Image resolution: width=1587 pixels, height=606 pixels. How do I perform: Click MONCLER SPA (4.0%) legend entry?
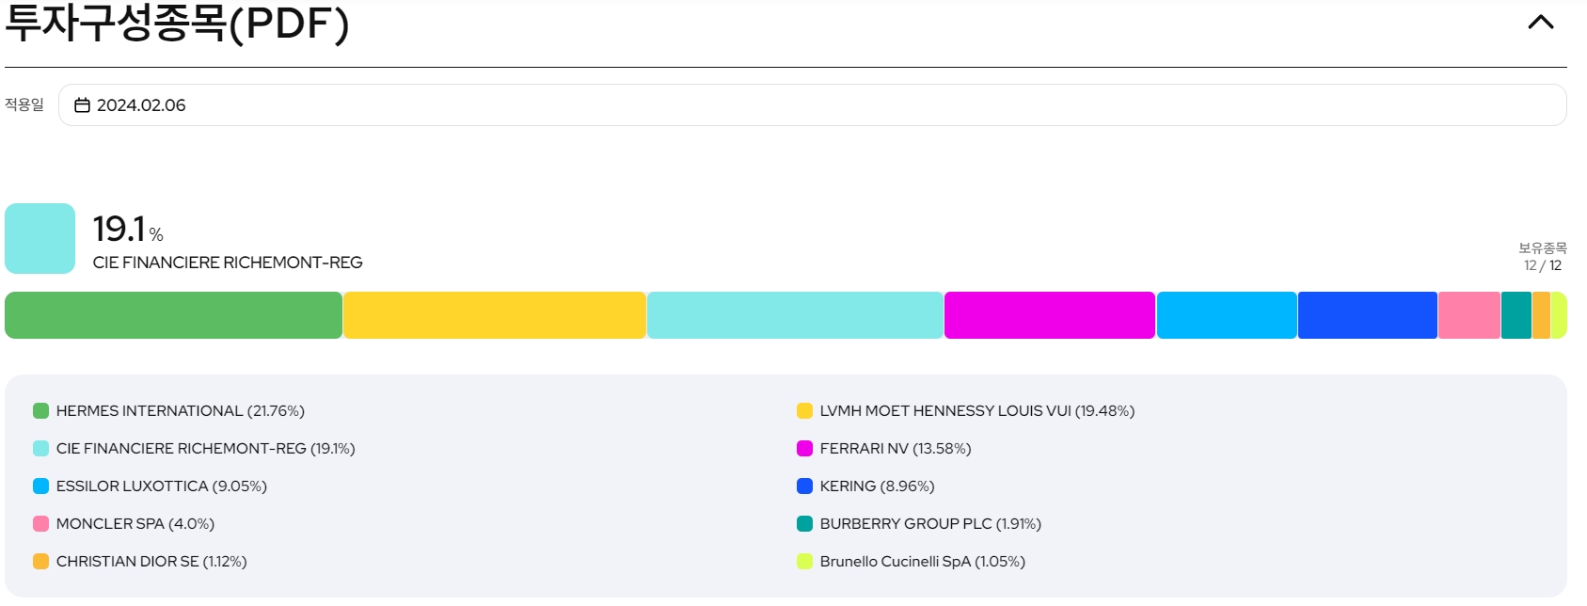[123, 524]
